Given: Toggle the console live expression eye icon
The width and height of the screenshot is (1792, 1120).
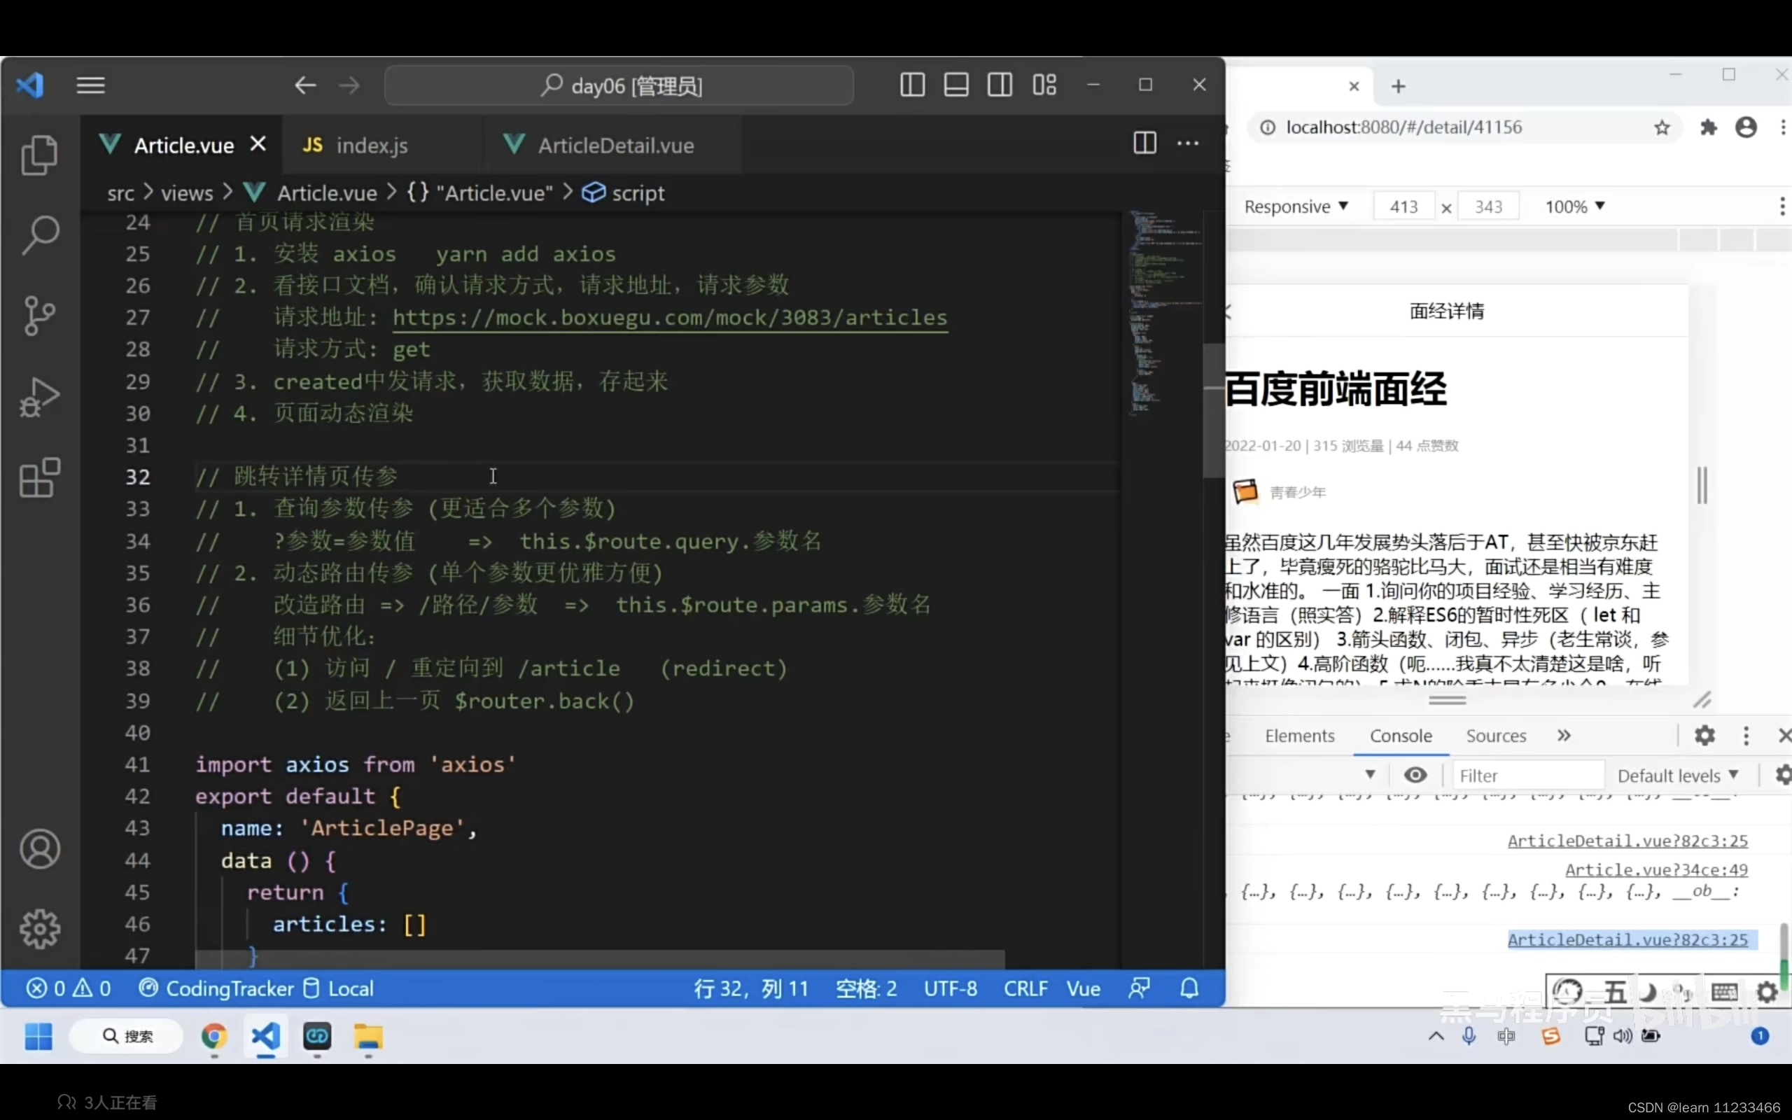Looking at the screenshot, I should point(1414,776).
